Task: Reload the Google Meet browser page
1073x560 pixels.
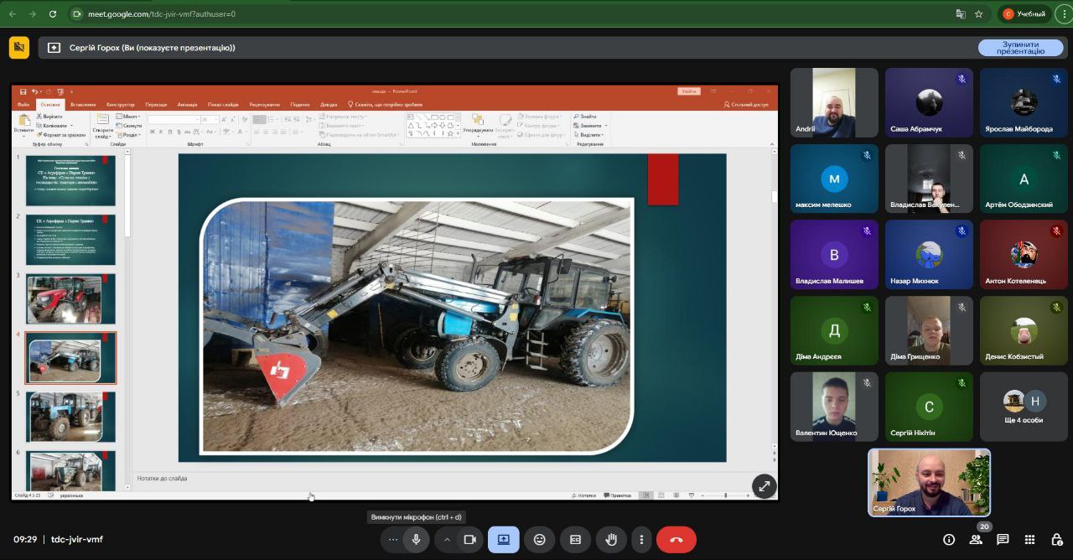Action: 53,14
